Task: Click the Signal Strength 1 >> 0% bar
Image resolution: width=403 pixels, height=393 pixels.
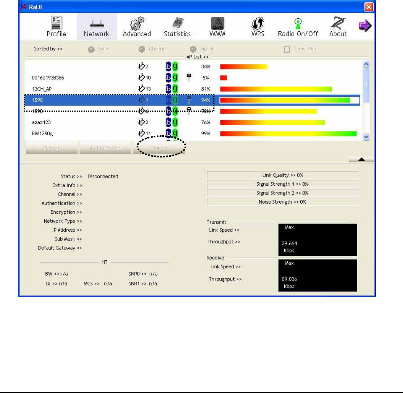Action: pyautogui.click(x=283, y=184)
